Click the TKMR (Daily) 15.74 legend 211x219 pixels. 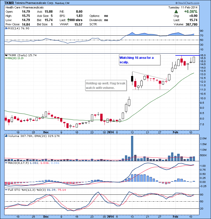(x=22, y=55)
